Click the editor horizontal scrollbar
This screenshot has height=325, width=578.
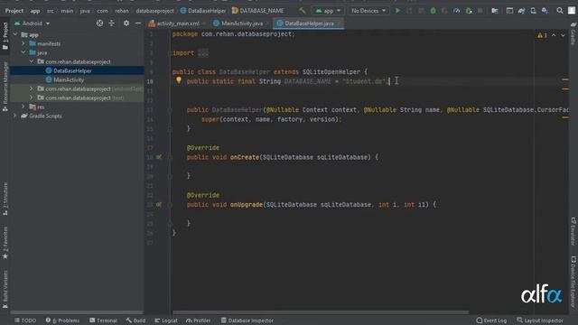[321, 312]
